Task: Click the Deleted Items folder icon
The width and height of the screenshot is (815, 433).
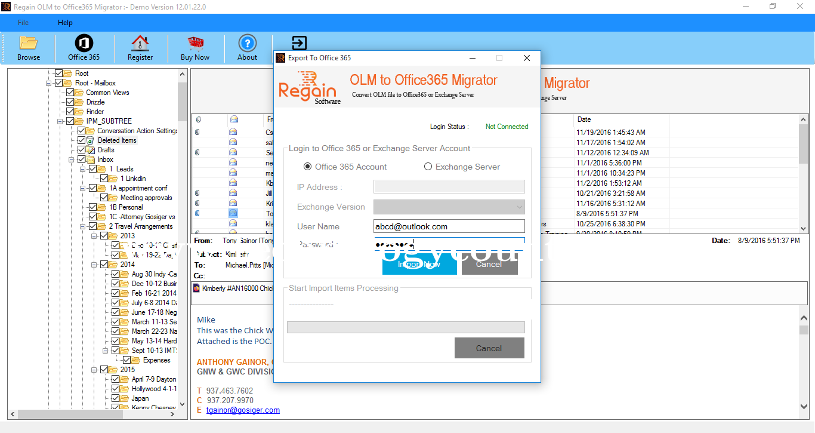Action: [x=90, y=140]
